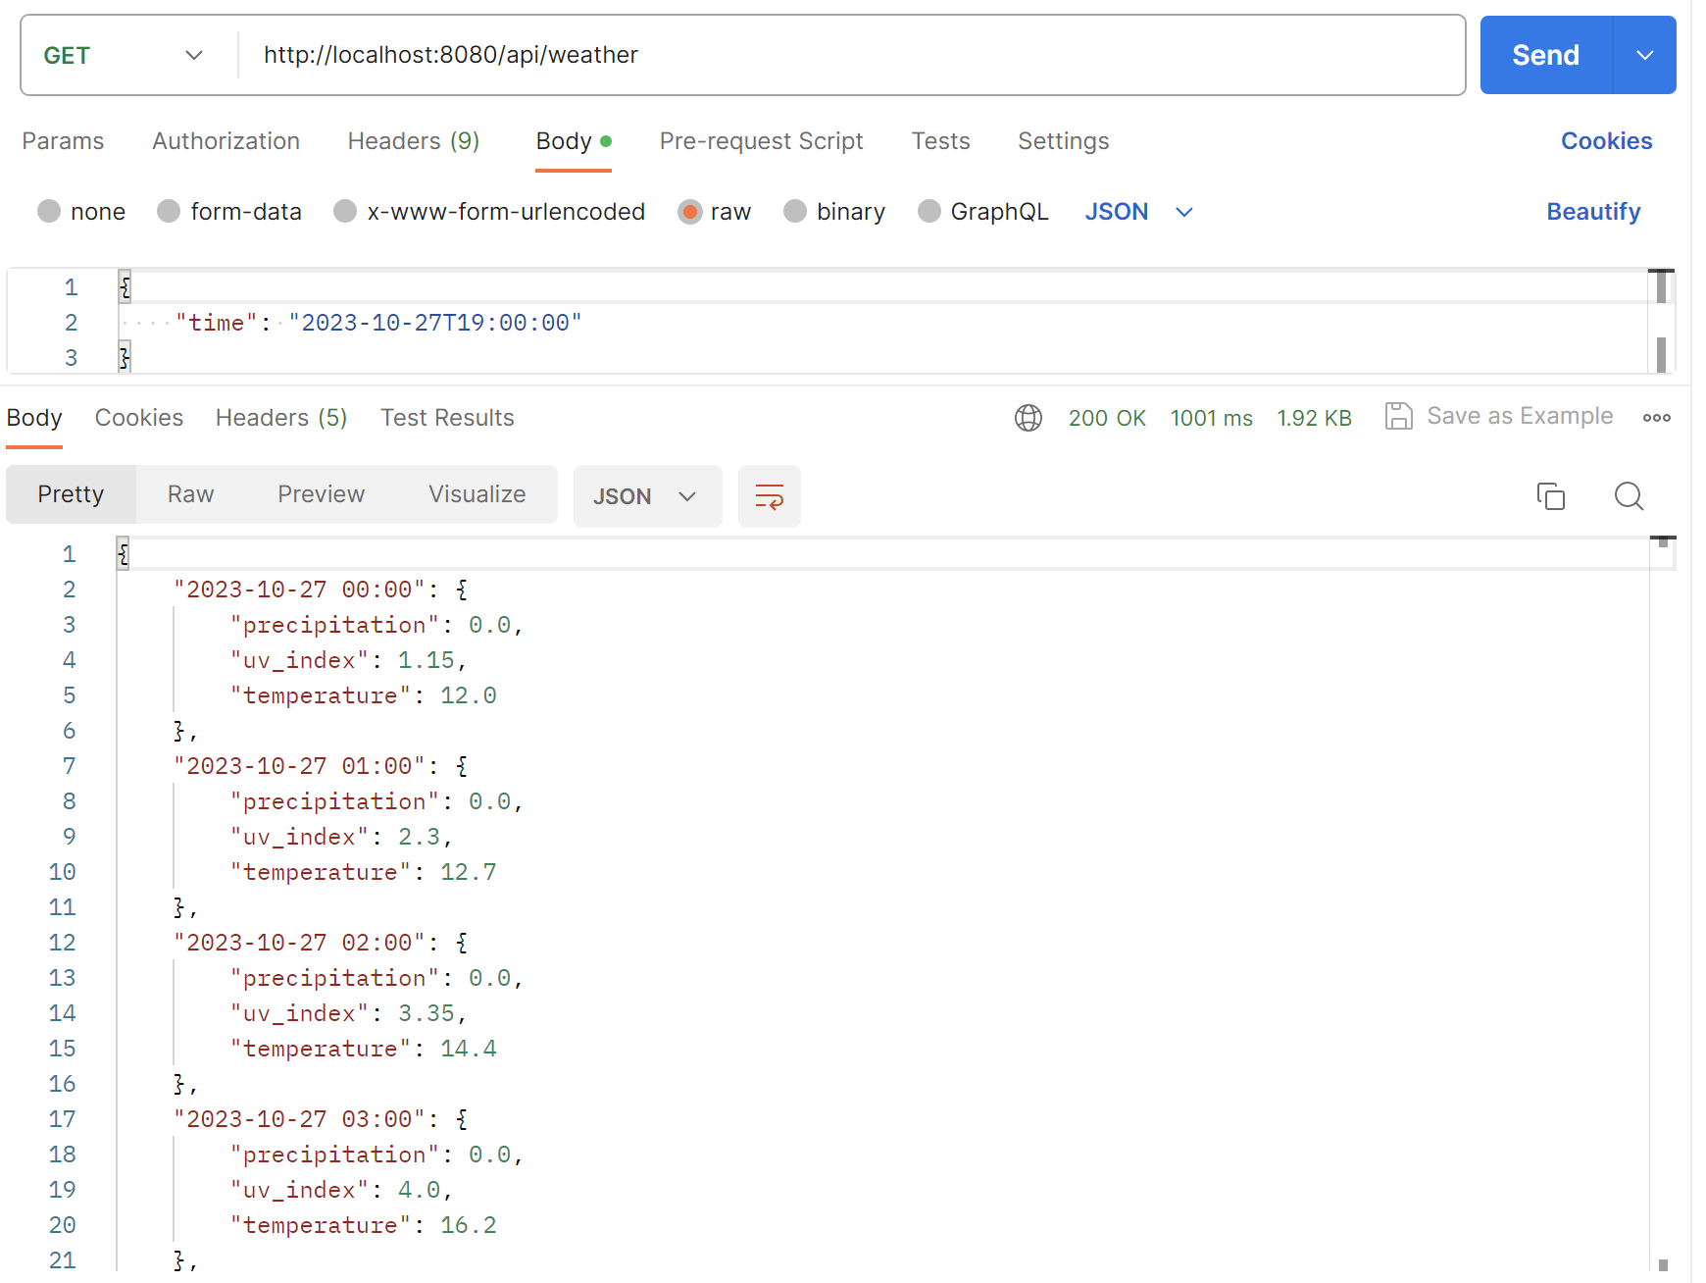Image resolution: width=1706 pixels, height=1283 pixels.
Task: Click temperature value 12.0
Action: [468, 695]
